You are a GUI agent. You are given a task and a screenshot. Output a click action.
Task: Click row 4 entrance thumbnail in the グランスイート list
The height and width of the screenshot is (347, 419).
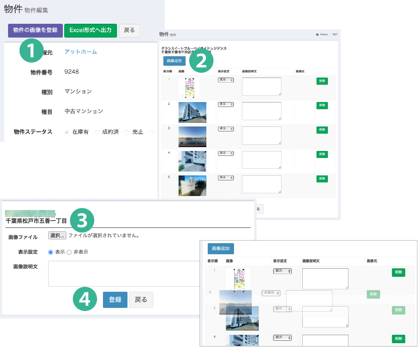(192, 161)
